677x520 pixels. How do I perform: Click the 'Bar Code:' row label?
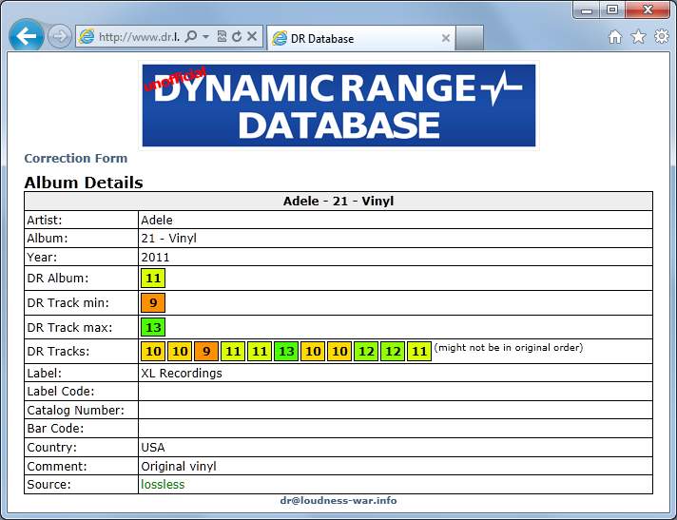[x=55, y=429]
